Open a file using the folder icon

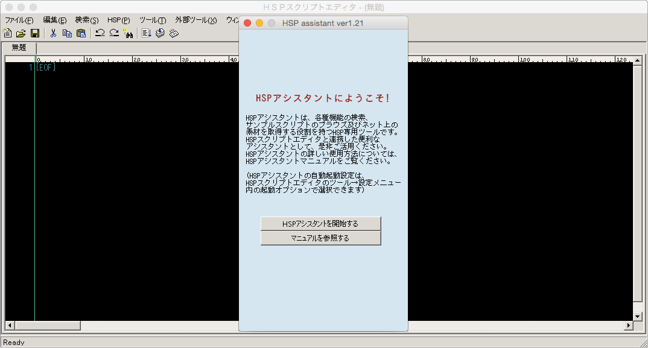click(x=21, y=34)
